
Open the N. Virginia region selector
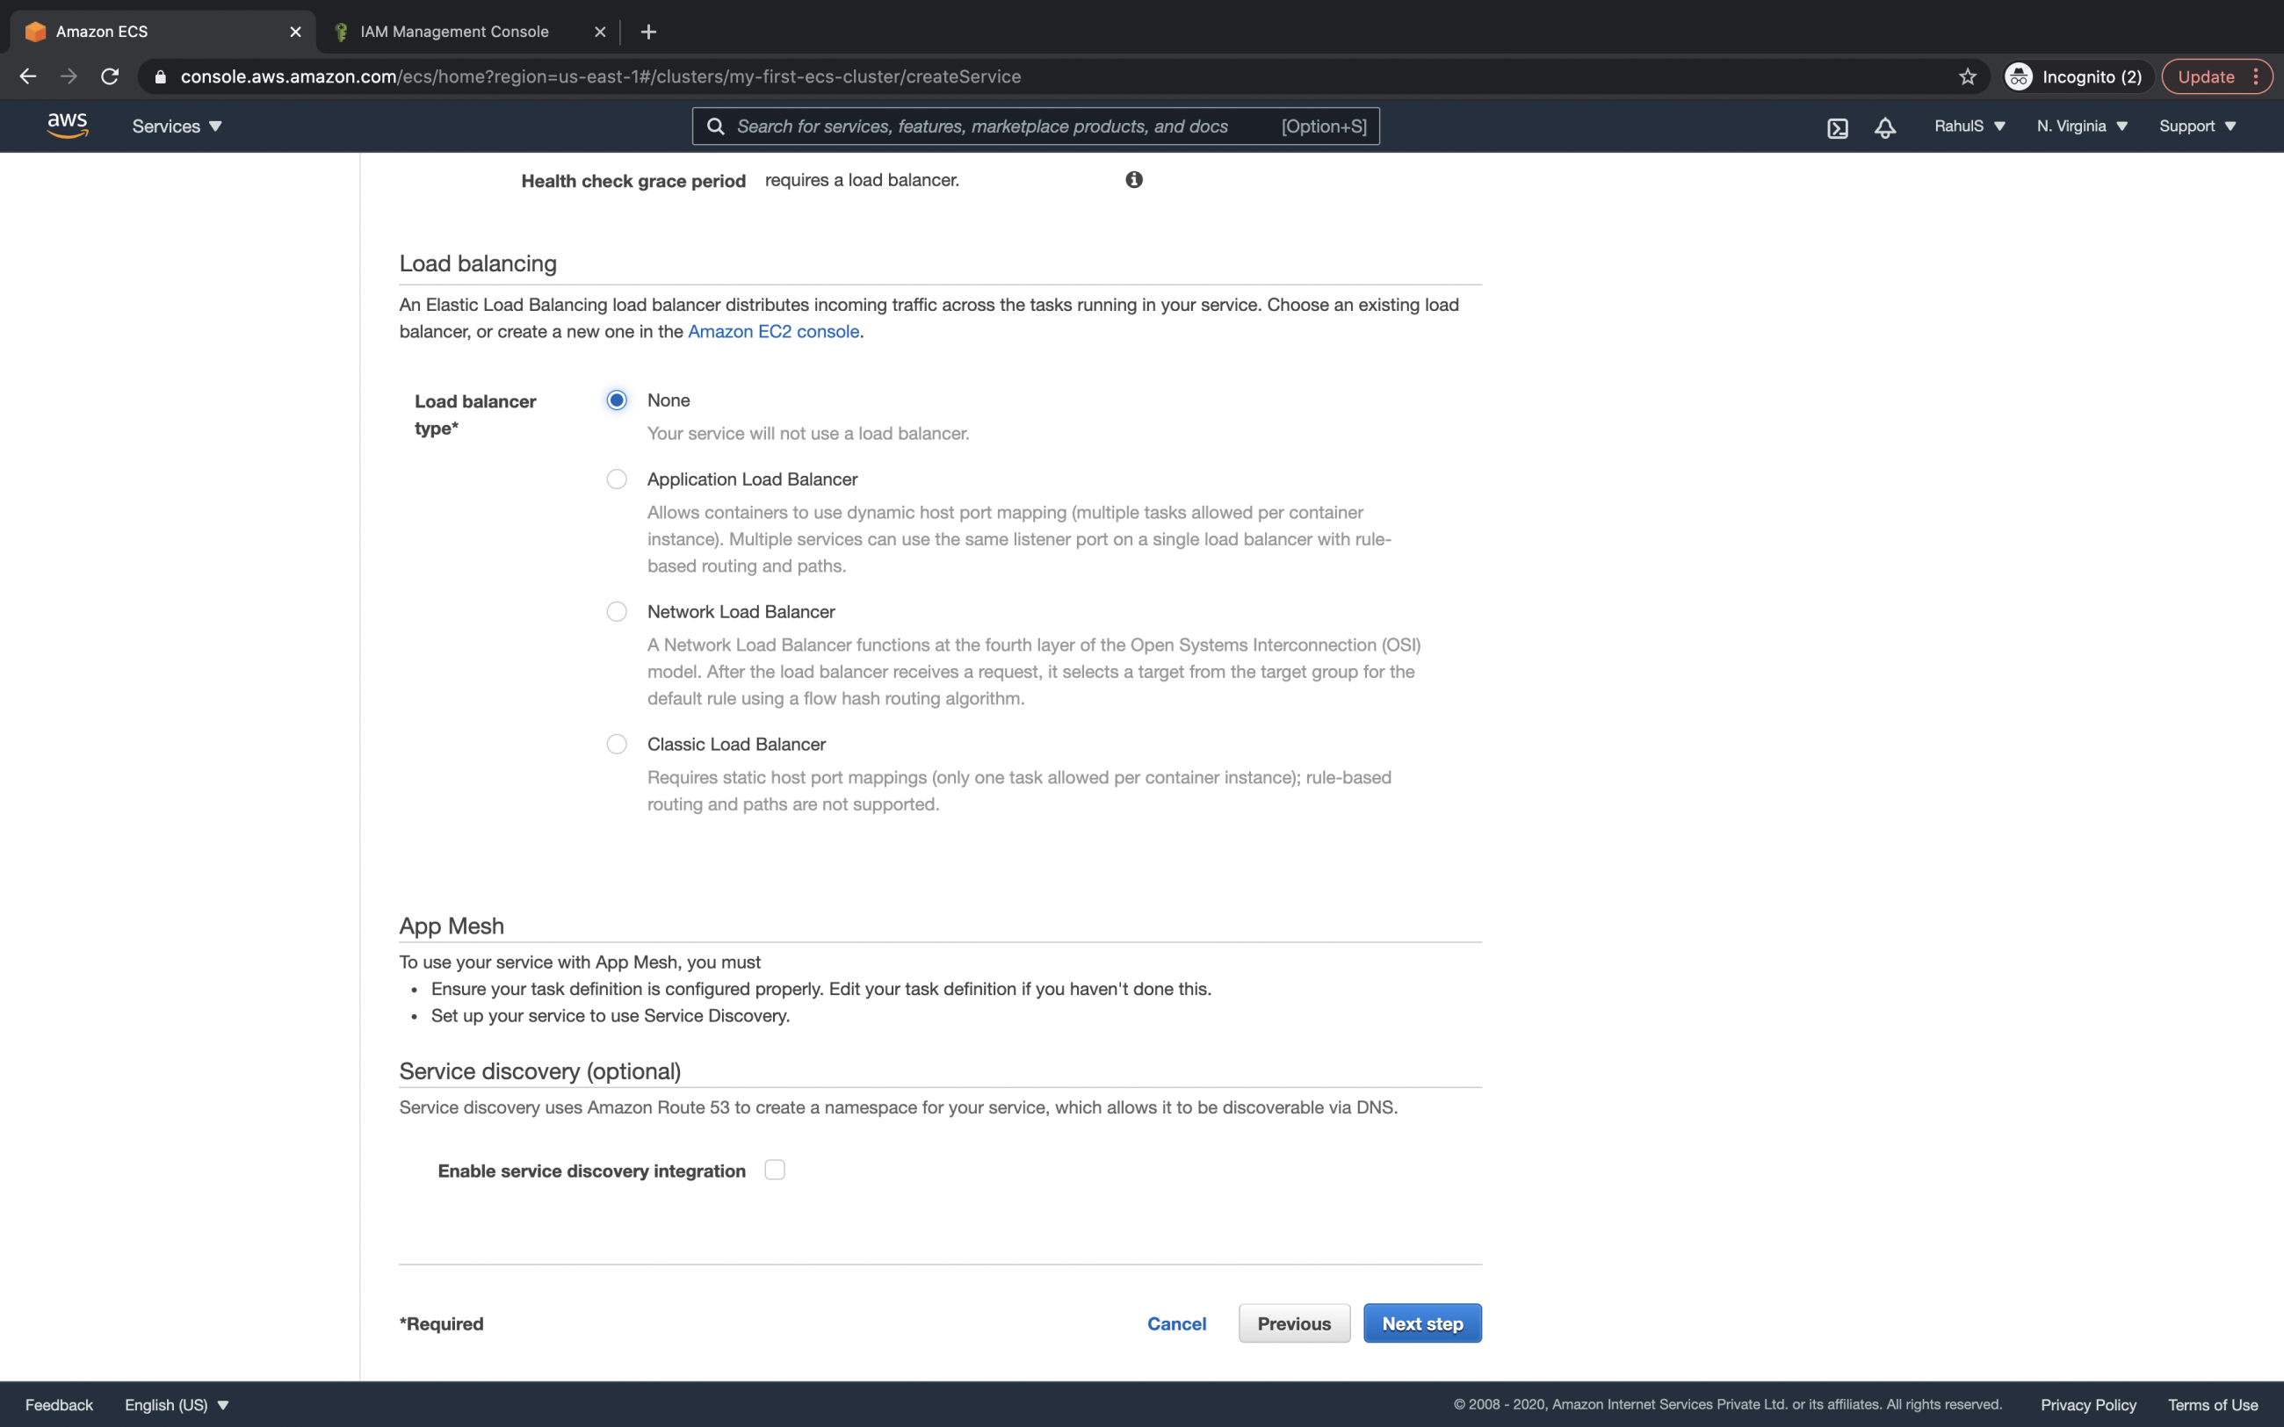pos(2080,126)
